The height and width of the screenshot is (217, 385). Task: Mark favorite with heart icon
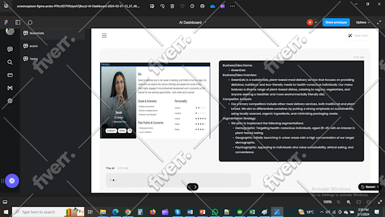click(182, 6)
